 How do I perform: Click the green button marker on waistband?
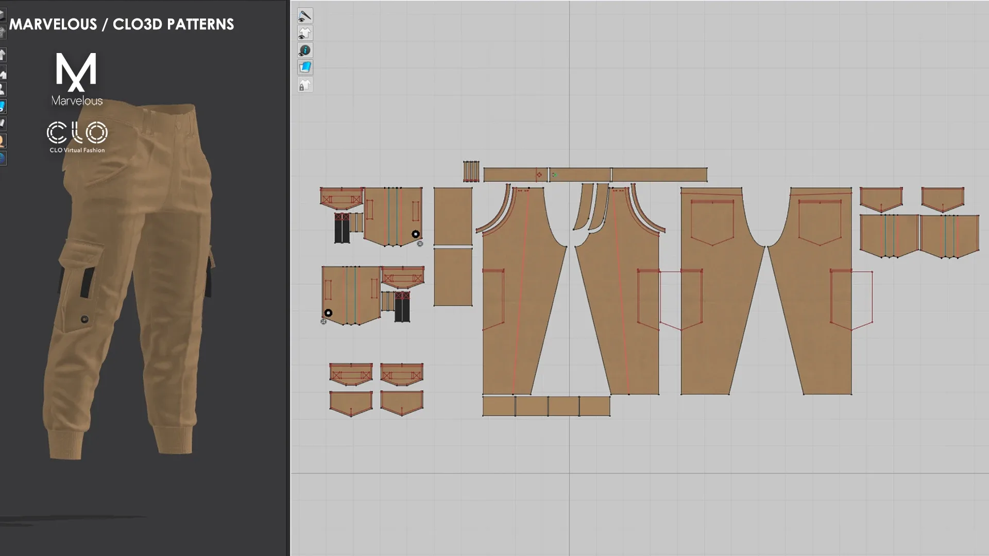(555, 175)
